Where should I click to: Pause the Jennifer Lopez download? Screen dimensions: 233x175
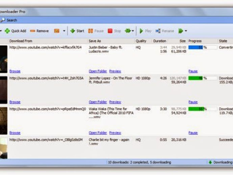[193, 102]
